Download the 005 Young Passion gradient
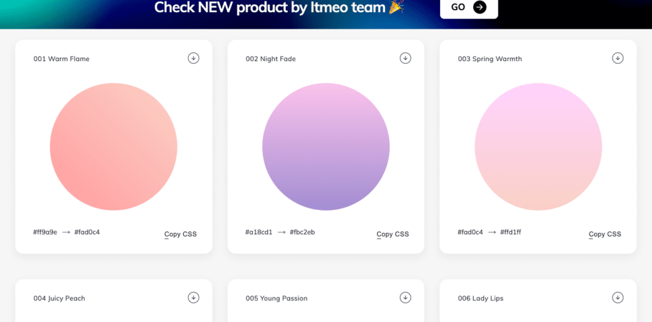Screen dimensions: 652x322 point(406,297)
